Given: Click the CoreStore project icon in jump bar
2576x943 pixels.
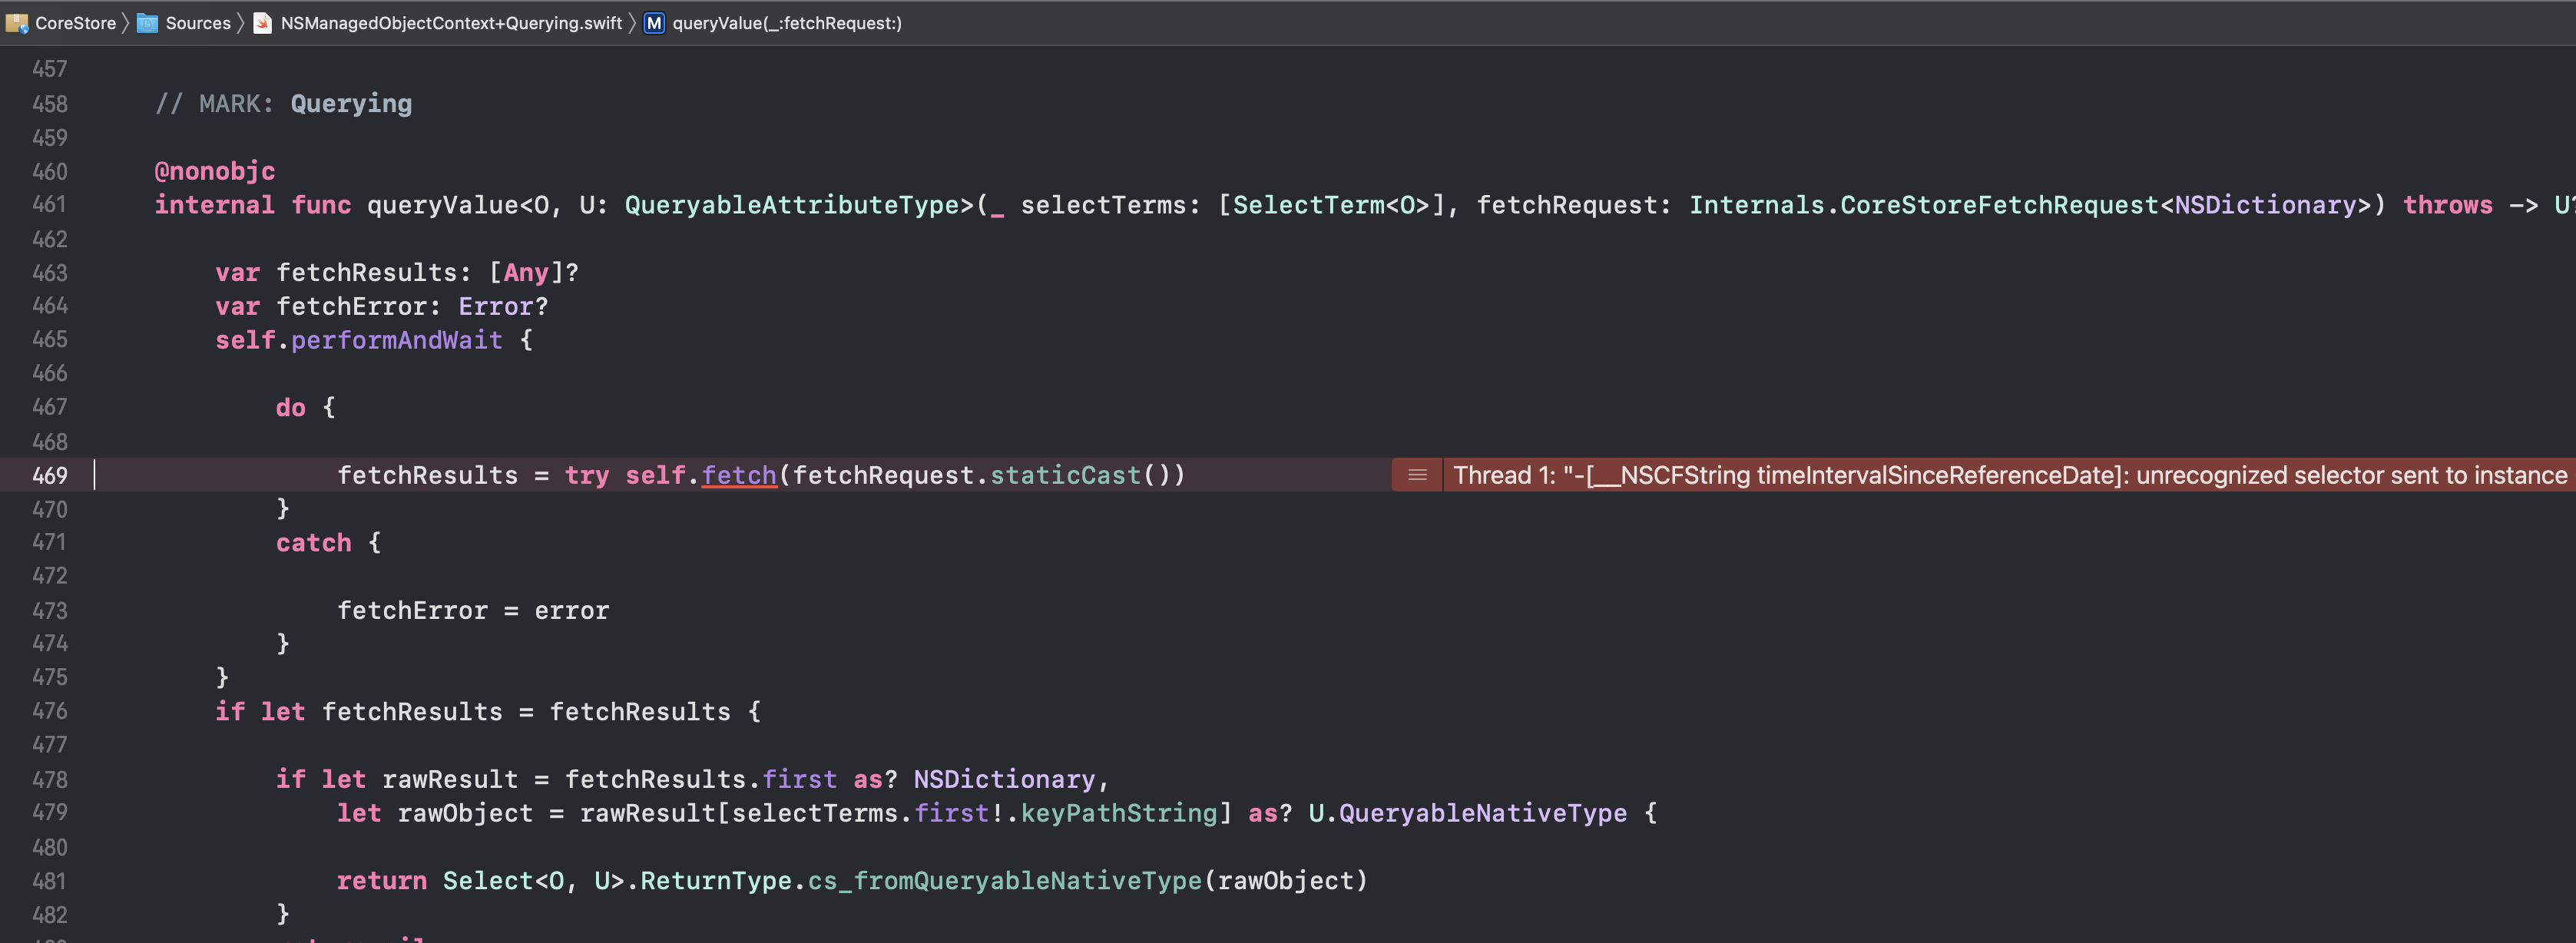Looking at the screenshot, I should 16,23.
